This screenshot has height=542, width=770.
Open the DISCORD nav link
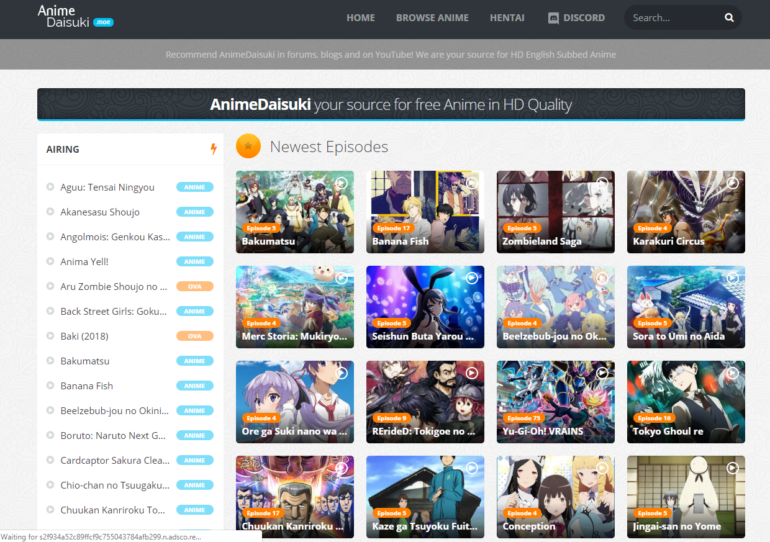click(x=576, y=18)
